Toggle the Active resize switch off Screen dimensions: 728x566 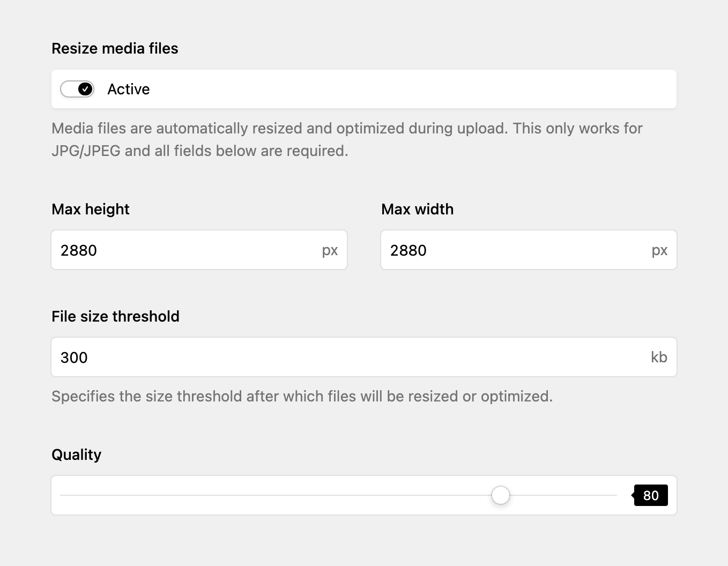click(x=77, y=89)
